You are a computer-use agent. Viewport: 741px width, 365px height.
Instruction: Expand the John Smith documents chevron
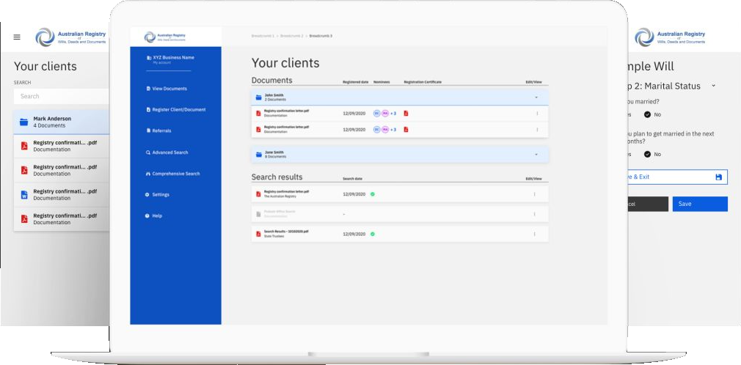point(536,97)
